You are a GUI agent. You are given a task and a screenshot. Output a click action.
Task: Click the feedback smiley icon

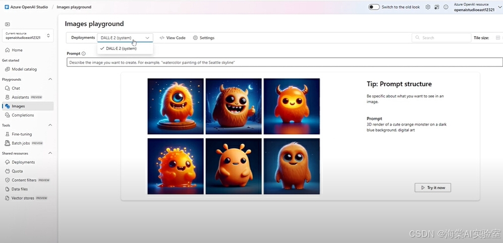[x=445, y=7]
